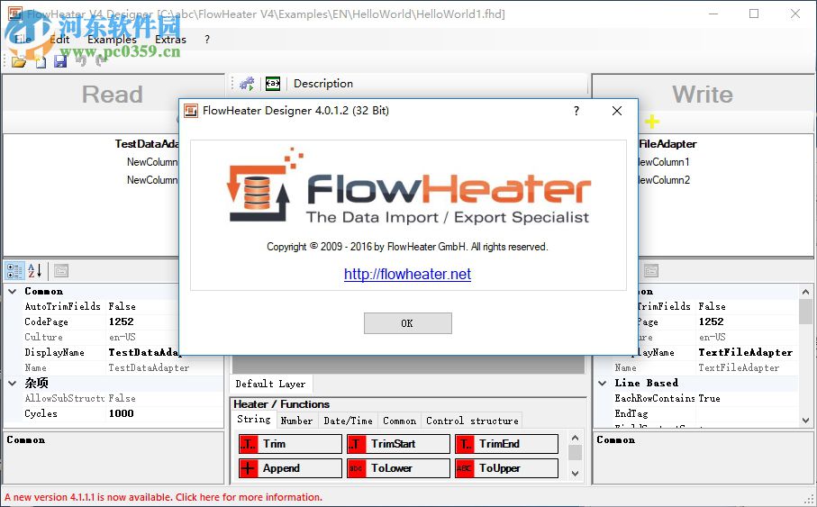Select the AllowSubStructures value False
Screen dimensions: 817x507
click(x=122, y=399)
